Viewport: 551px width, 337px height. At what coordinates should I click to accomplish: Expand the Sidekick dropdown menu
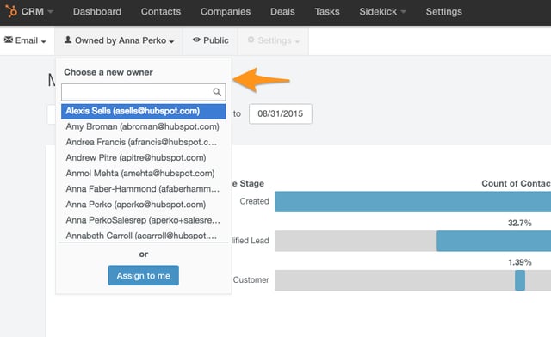point(382,11)
